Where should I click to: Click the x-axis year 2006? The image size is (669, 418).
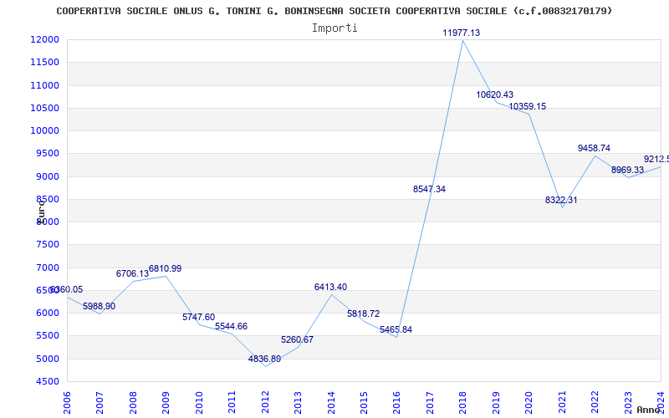click(67, 402)
